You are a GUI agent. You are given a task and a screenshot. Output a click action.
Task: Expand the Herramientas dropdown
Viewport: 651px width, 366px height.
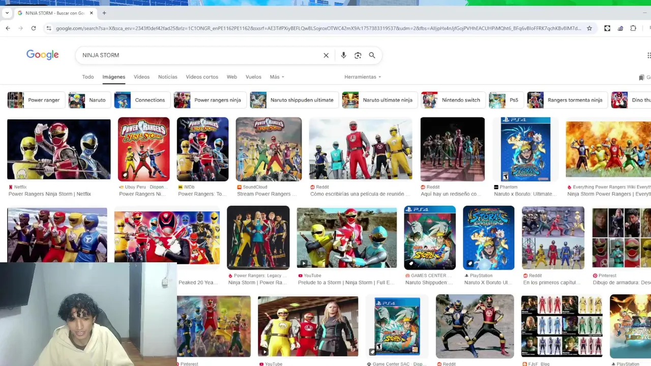[x=363, y=77]
